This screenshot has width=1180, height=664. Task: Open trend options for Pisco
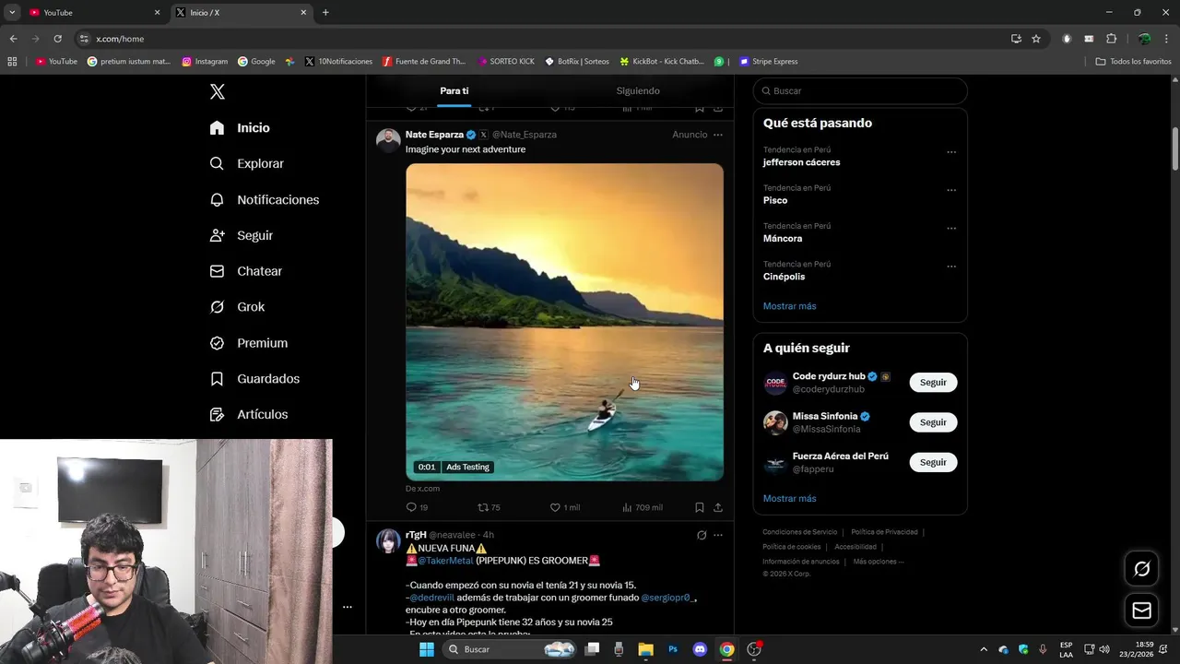[x=951, y=190]
